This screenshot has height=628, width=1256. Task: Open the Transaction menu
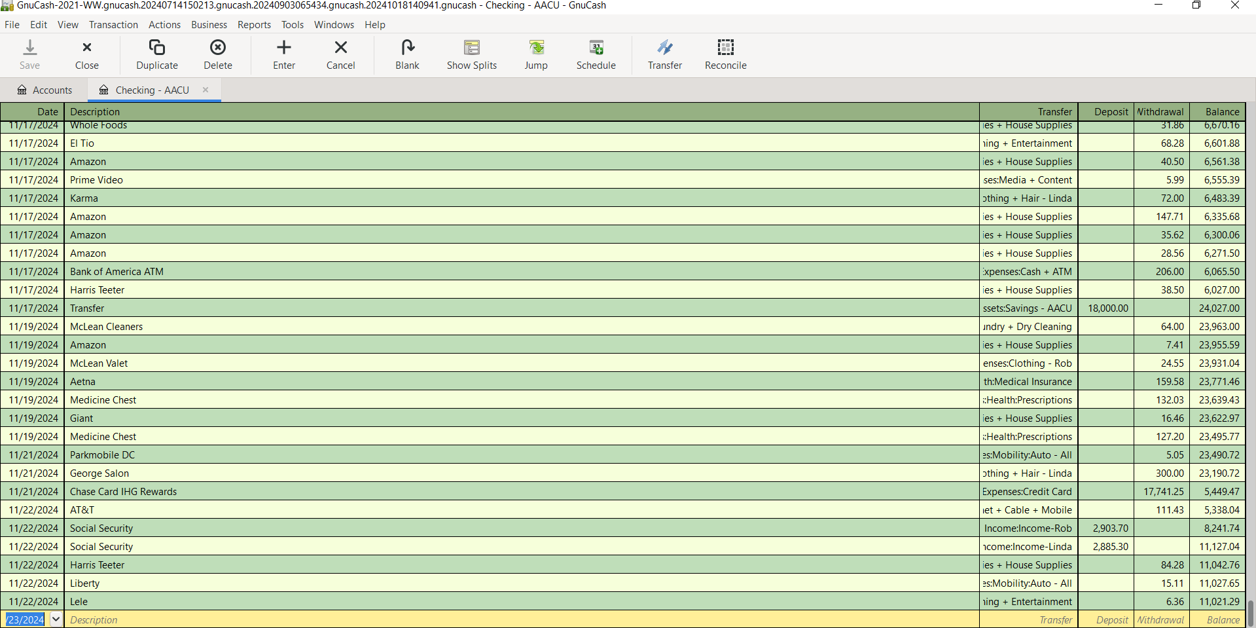point(113,25)
